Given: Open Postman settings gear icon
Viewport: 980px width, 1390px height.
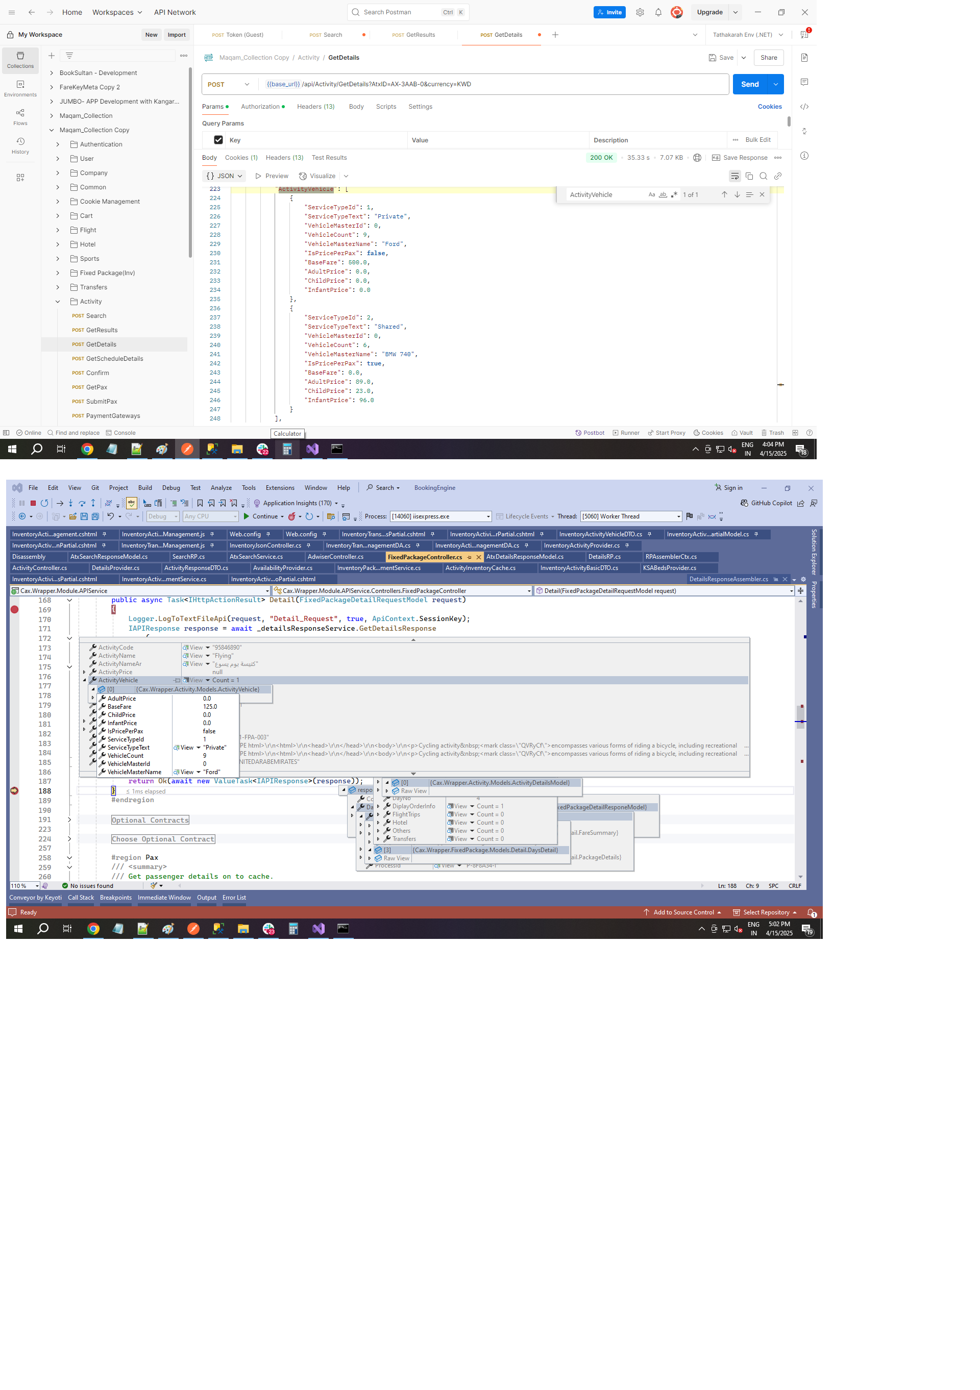Looking at the screenshot, I should click(x=640, y=12).
